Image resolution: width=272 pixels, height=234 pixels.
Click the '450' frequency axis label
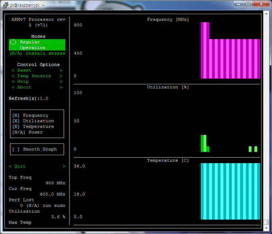pyautogui.click(x=78, y=53)
